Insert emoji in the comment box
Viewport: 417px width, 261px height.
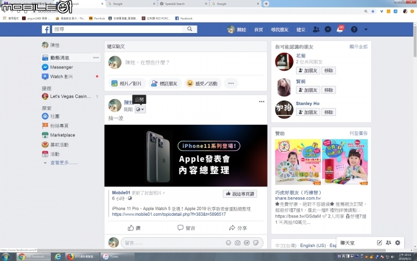tap(228, 243)
